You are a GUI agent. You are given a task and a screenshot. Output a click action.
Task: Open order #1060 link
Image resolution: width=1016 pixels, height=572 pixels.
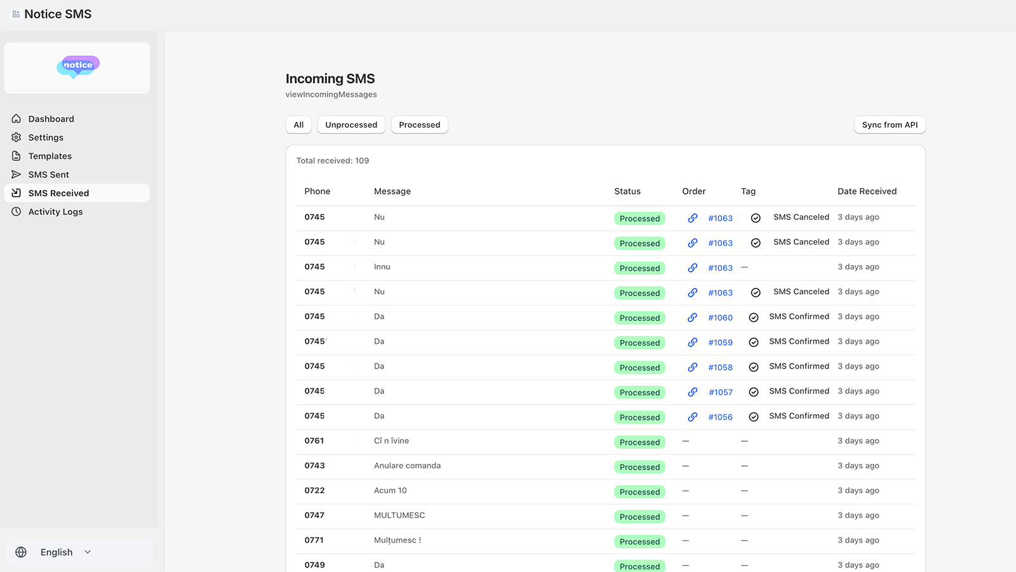721,318
